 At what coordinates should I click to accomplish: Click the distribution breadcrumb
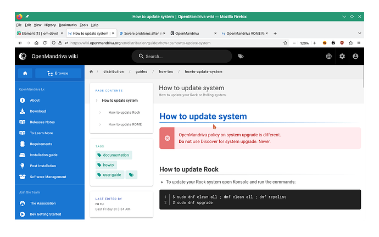point(114,71)
